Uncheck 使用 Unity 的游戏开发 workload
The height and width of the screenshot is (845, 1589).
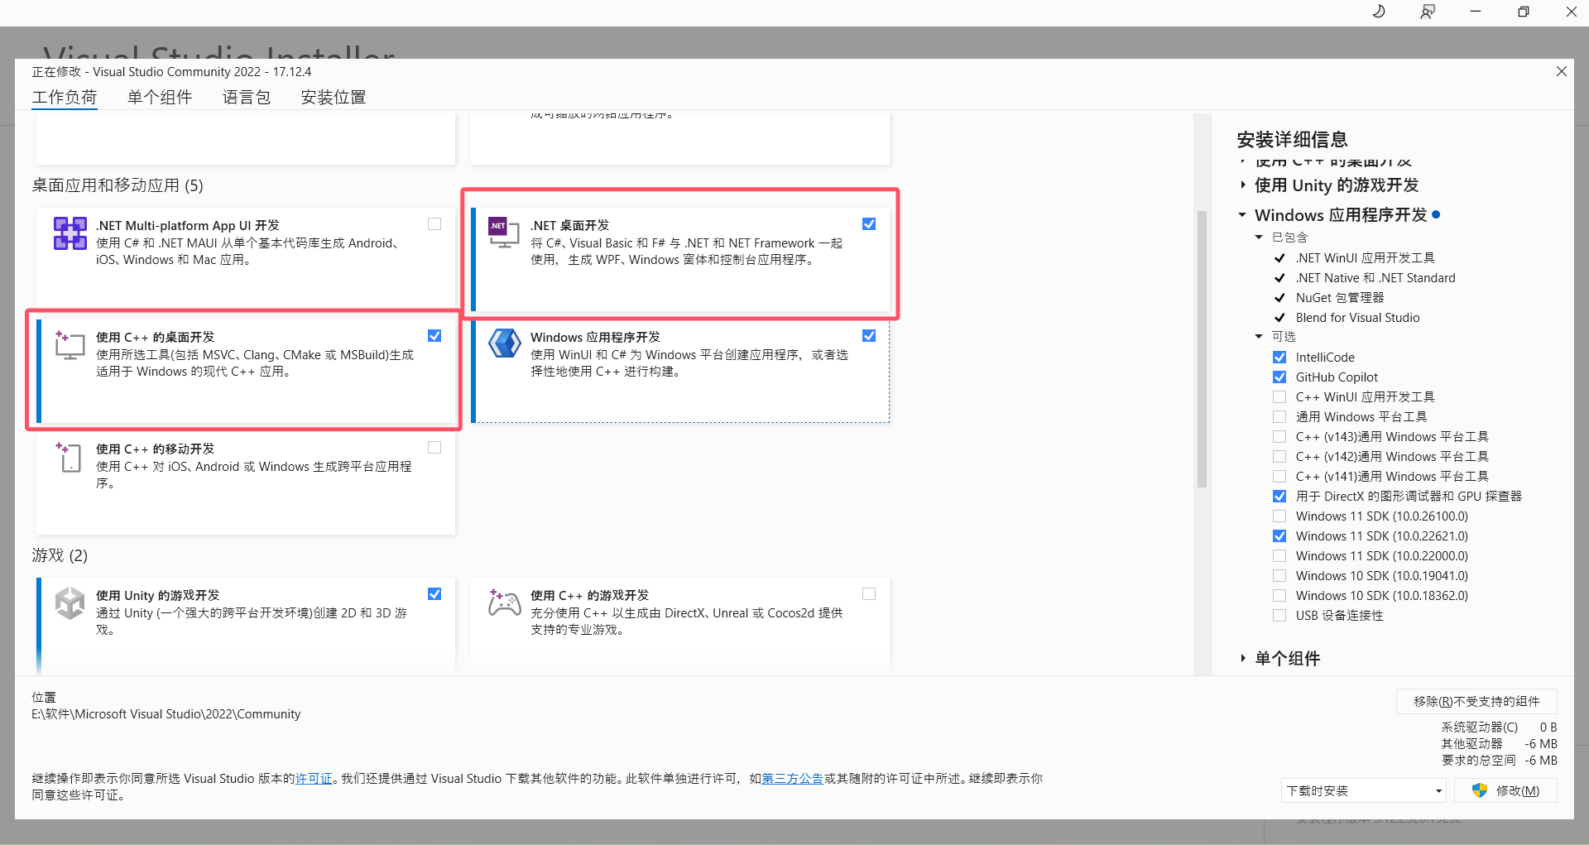[x=434, y=594]
